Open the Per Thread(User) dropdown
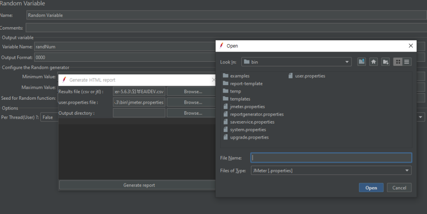The width and height of the screenshot is (427, 214). coord(420,117)
